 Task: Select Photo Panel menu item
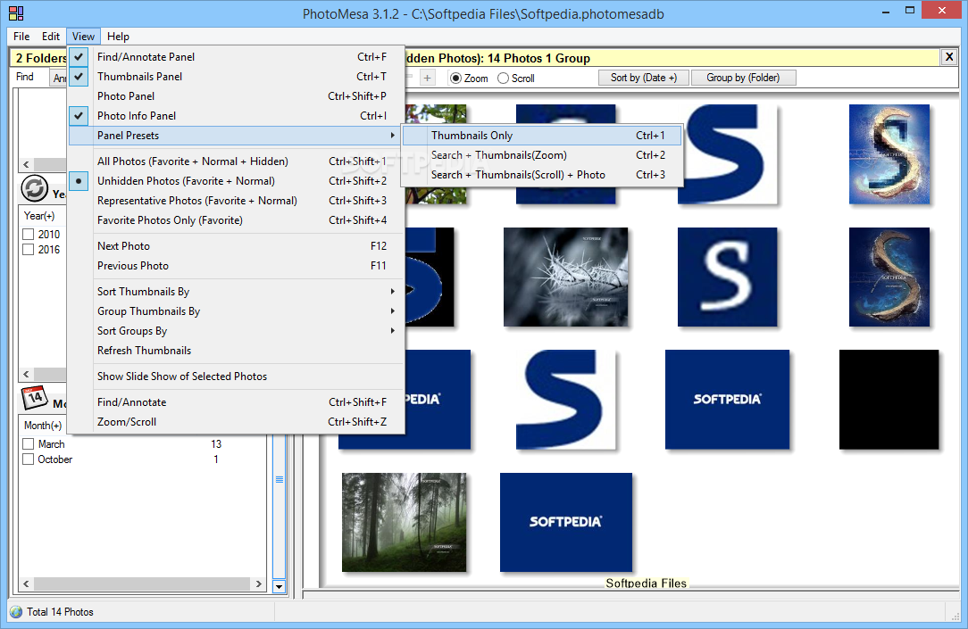236,96
